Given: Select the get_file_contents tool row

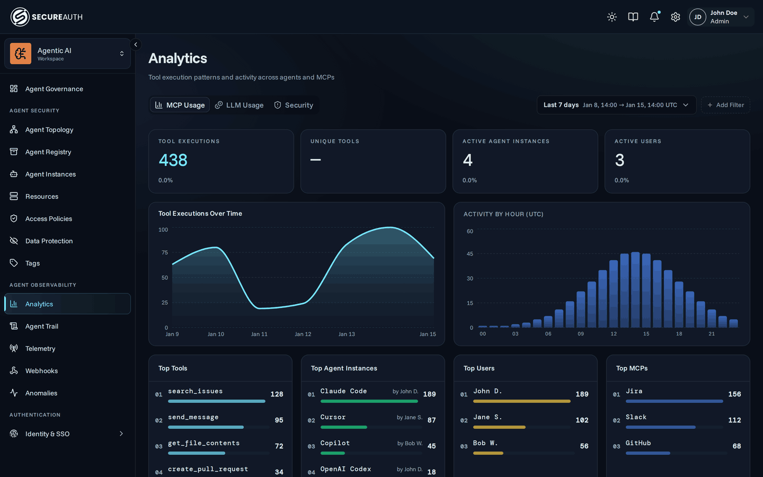Looking at the screenshot, I should [220, 446].
